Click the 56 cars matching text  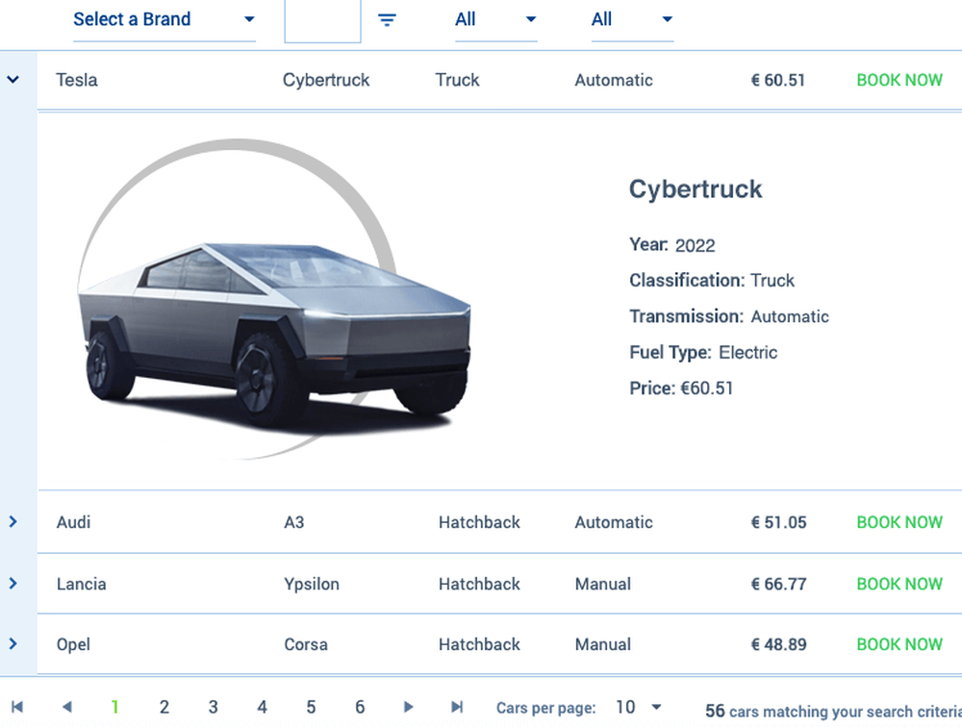click(x=833, y=711)
